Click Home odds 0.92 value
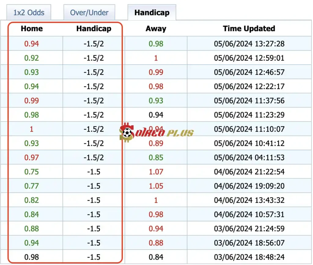Viewport: 313px width, 265px height. 32,58
